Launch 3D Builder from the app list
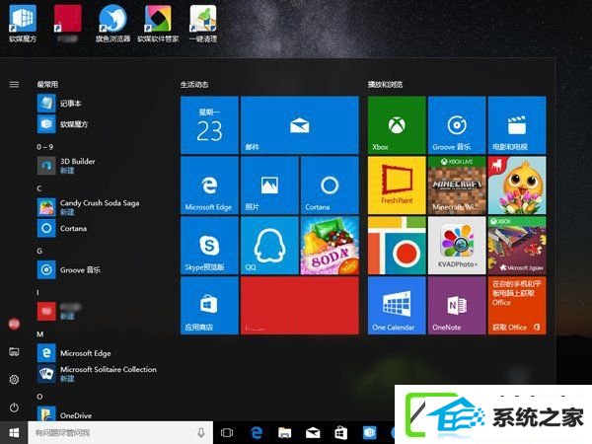 click(x=66, y=166)
